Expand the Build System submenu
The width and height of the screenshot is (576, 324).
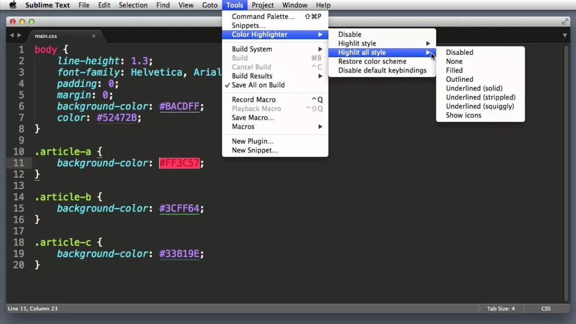(275, 49)
